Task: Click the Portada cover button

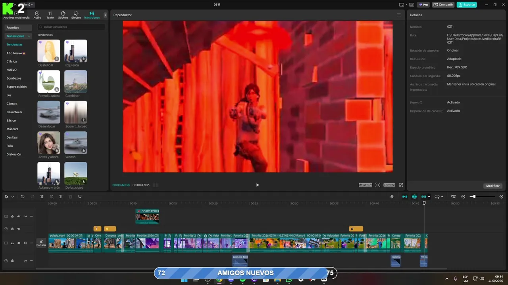Action: [41, 243]
